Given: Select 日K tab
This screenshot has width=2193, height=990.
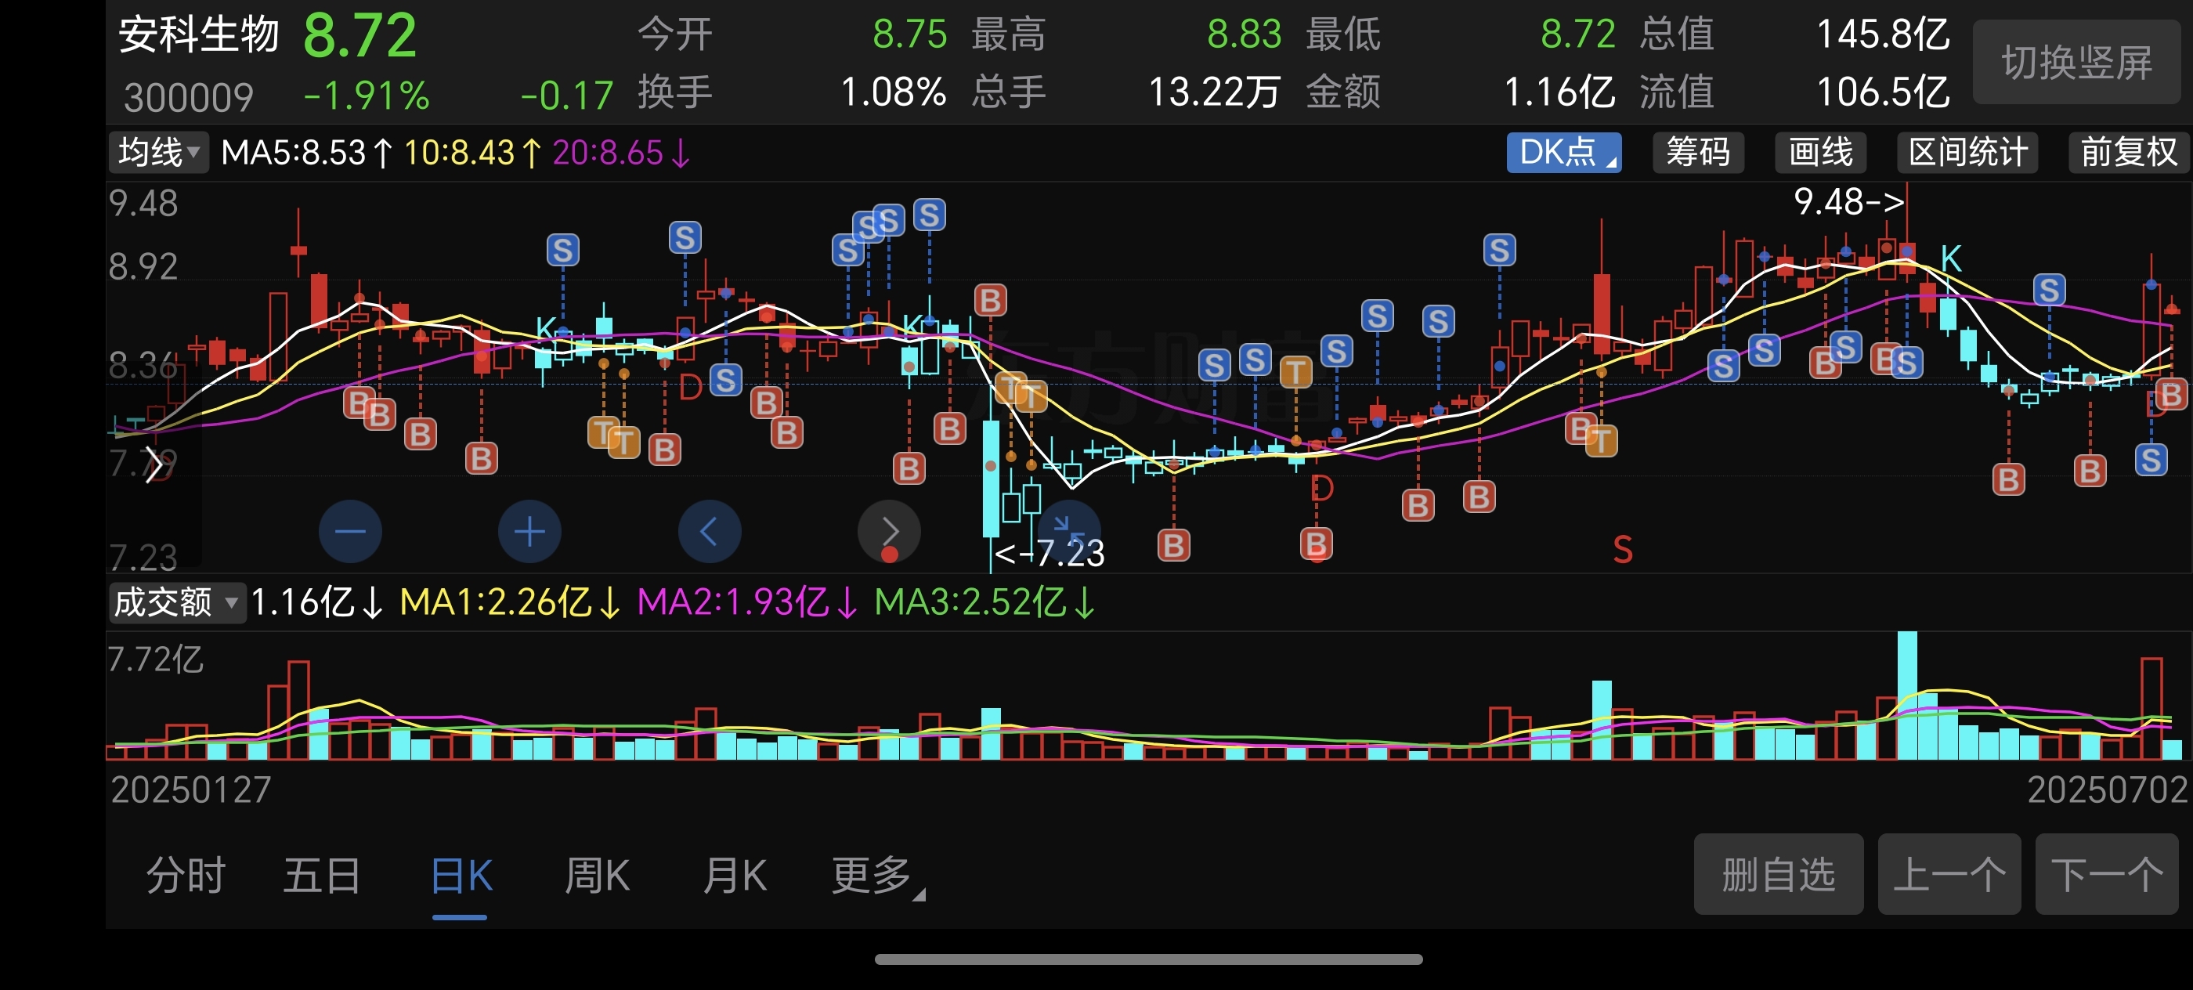Looking at the screenshot, I should click(461, 875).
